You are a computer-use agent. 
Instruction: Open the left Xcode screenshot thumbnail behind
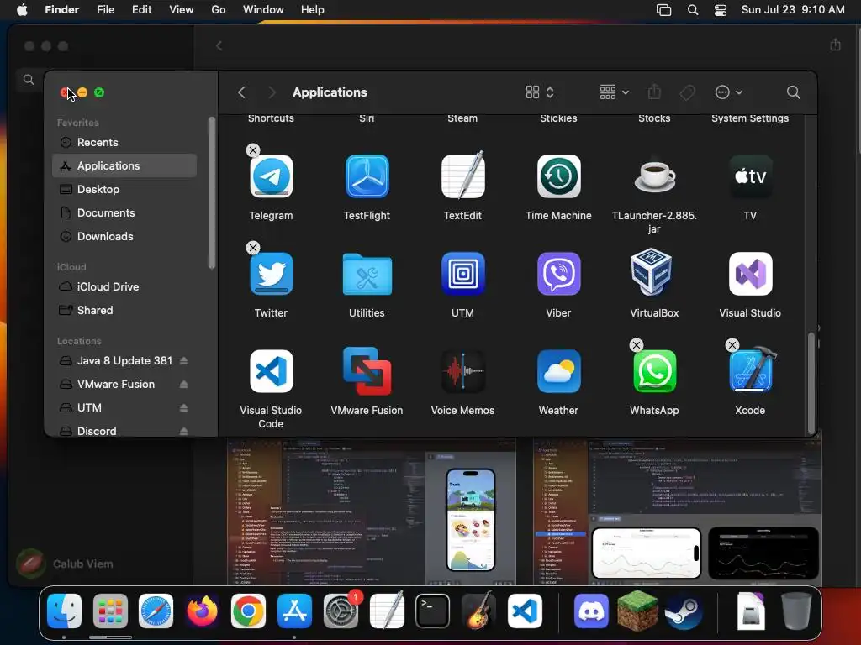tap(372, 511)
